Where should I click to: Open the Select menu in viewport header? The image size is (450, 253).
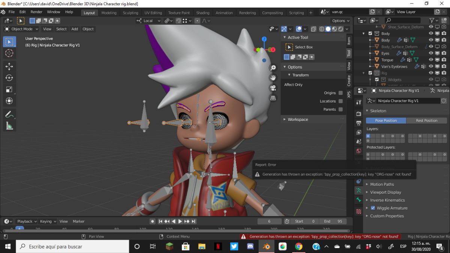61,29
